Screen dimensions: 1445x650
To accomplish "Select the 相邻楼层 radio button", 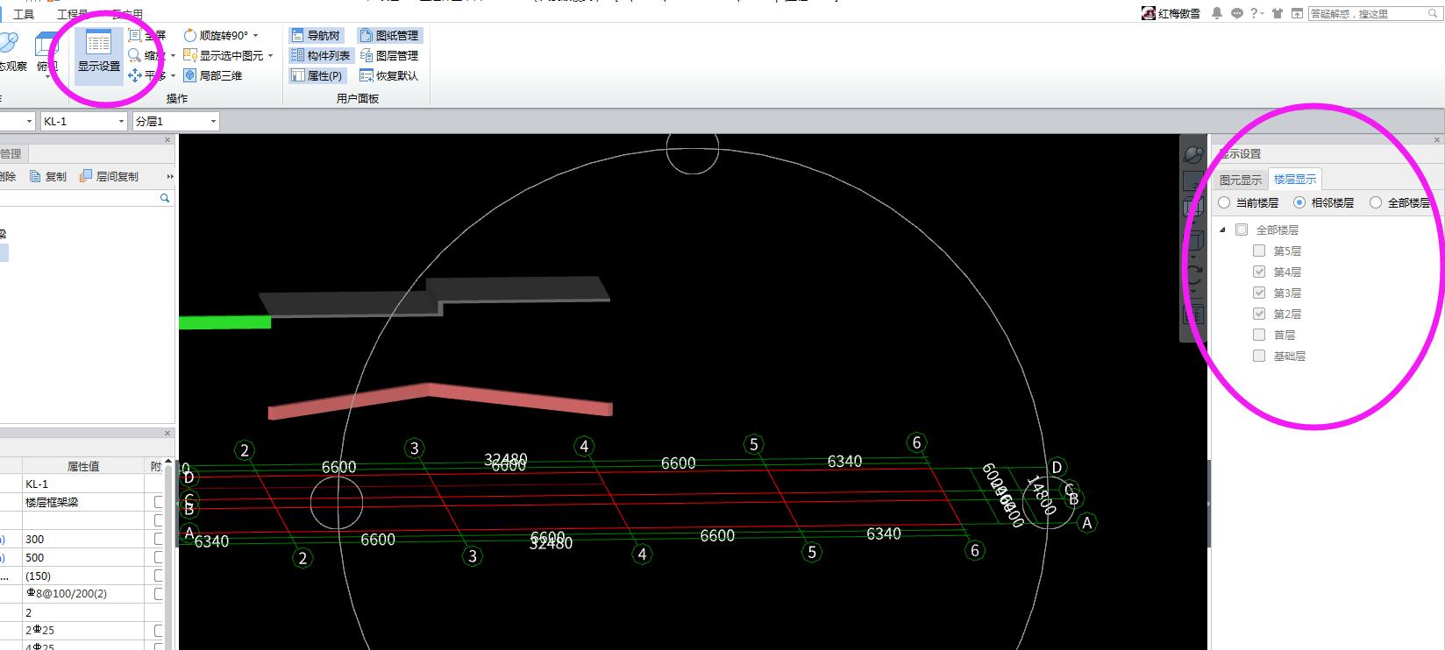I will 1299,202.
